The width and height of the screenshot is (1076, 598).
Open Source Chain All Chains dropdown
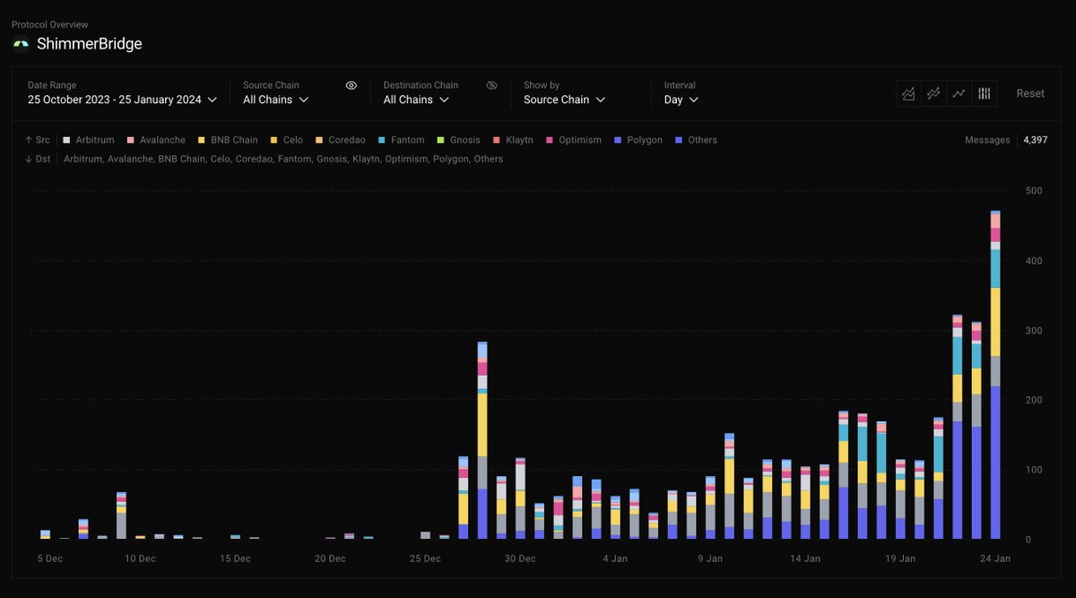click(276, 100)
